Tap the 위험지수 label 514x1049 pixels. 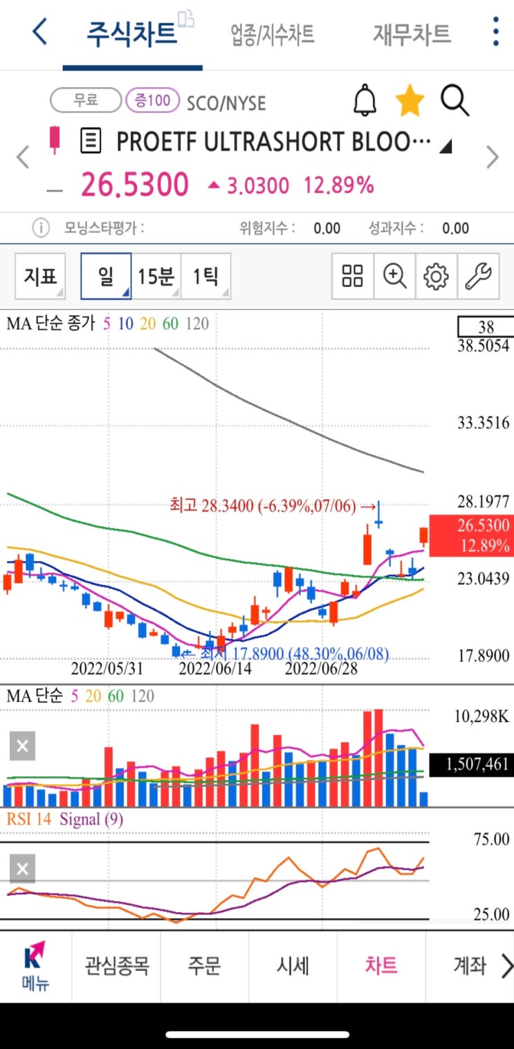(x=267, y=228)
